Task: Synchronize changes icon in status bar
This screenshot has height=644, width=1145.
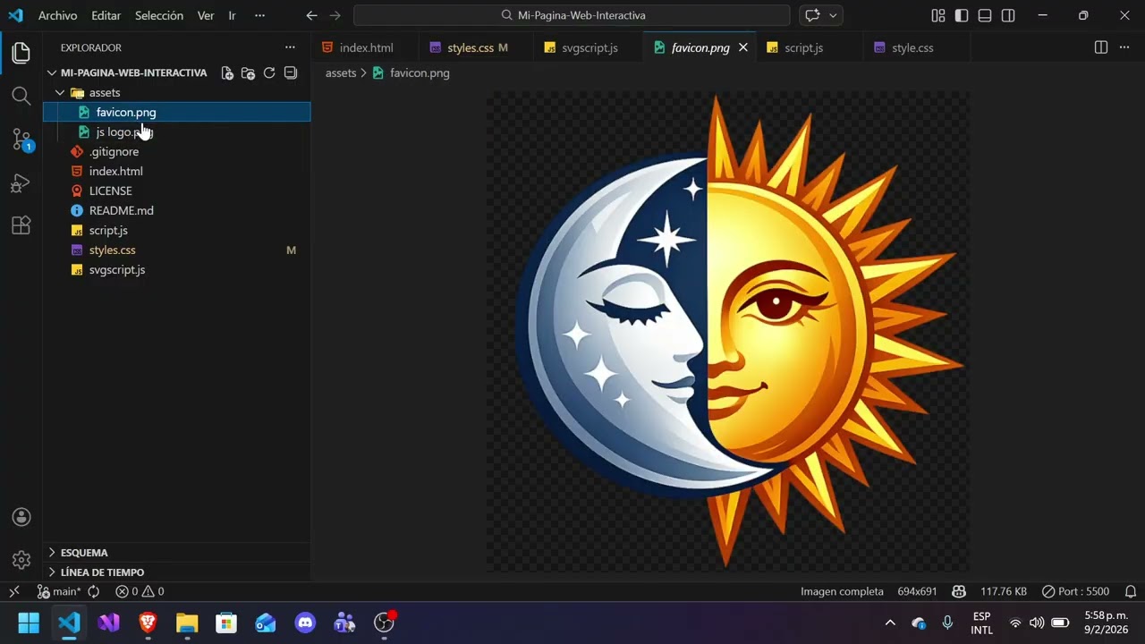Action: 93,591
